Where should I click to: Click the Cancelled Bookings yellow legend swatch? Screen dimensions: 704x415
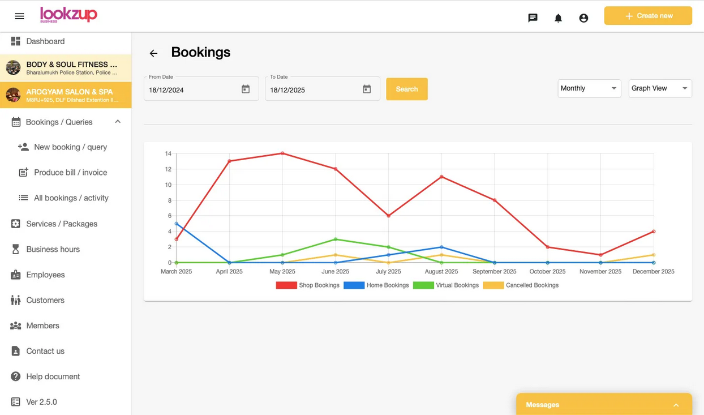click(493, 285)
